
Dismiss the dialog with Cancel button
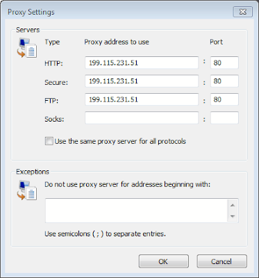click(x=222, y=261)
